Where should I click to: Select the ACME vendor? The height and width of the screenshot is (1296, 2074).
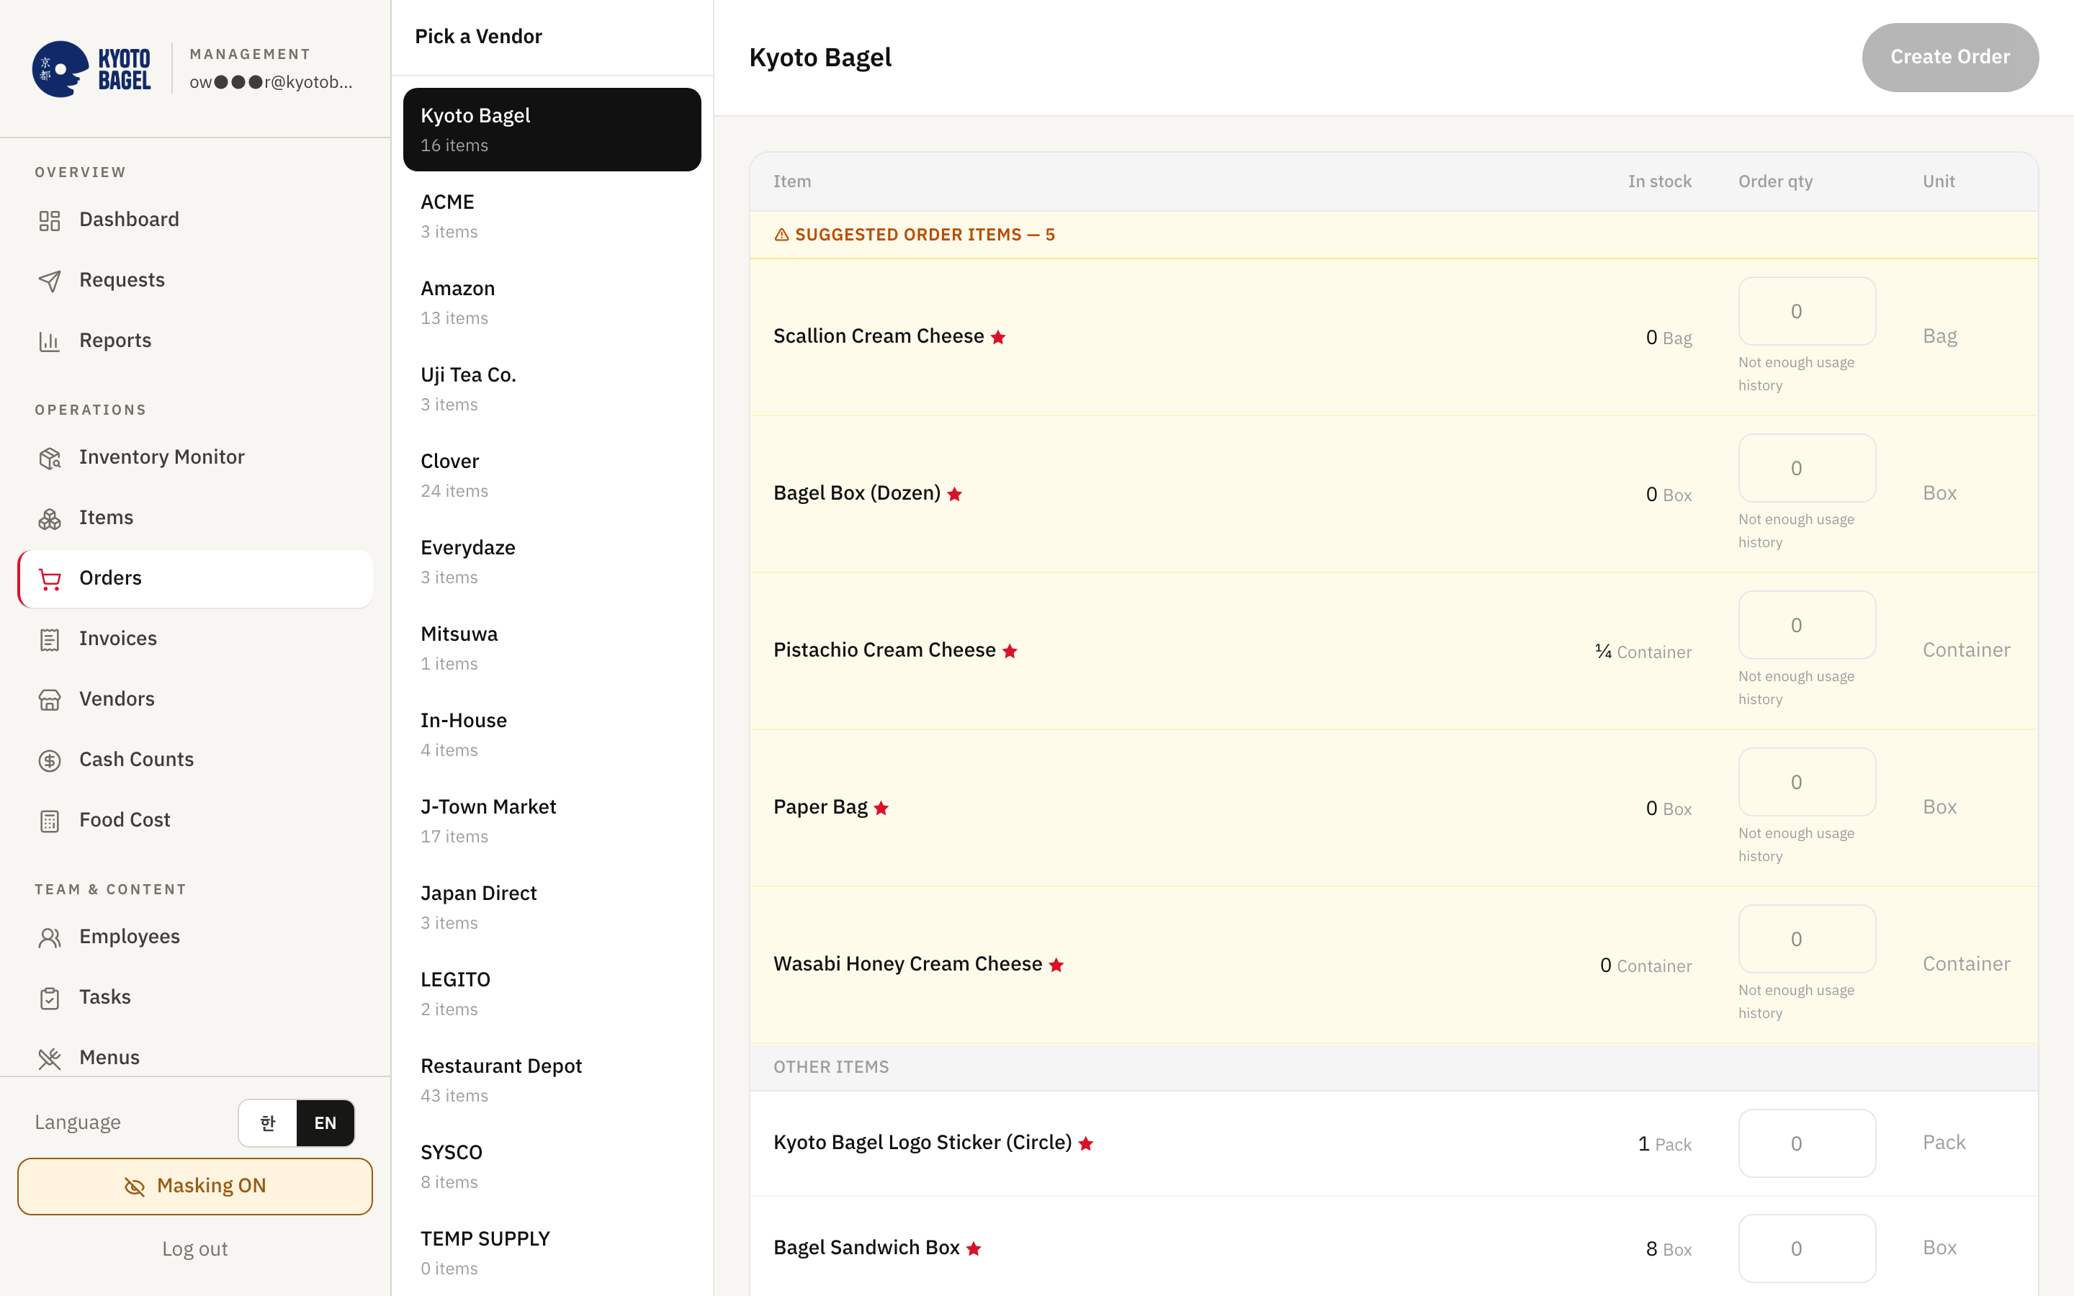point(552,216)
